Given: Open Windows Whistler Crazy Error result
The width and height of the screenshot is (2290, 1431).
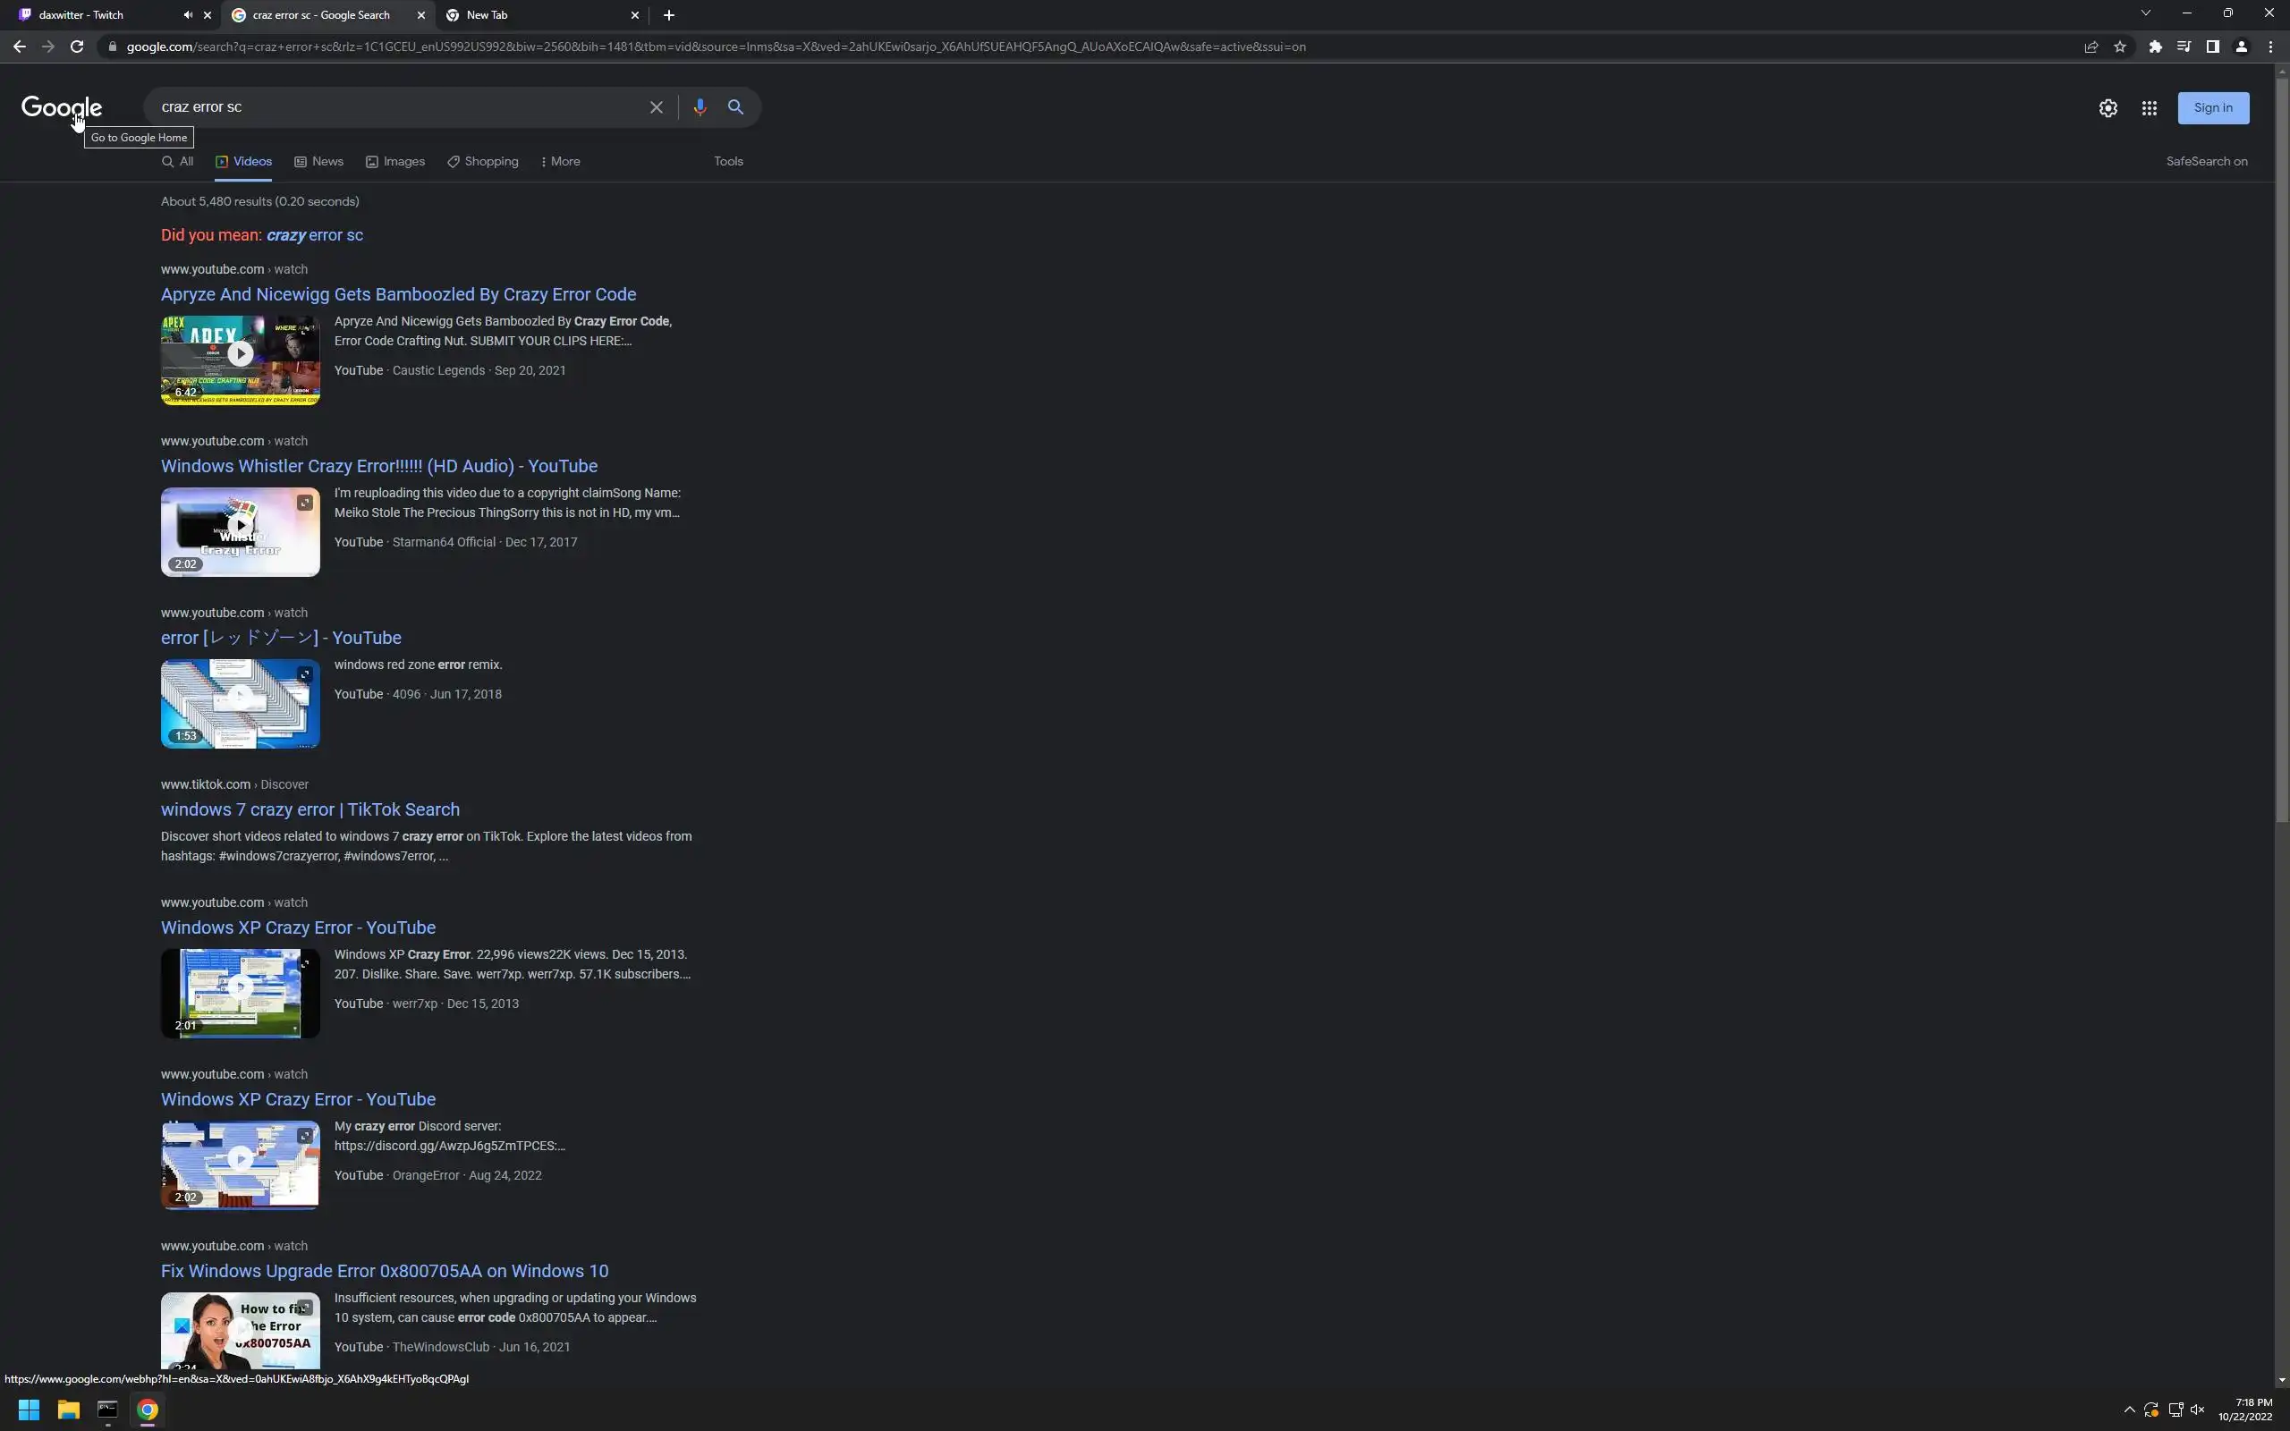Looking at the screenshot, I should click(378, 466).
